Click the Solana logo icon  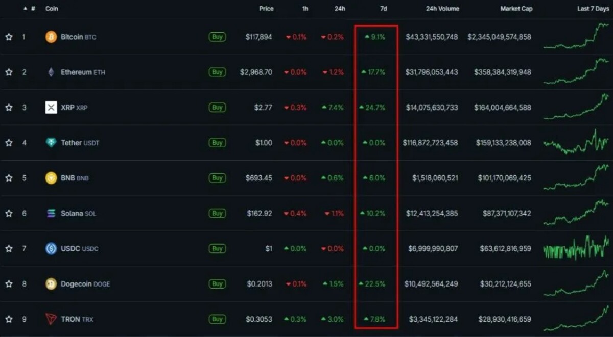51,213
